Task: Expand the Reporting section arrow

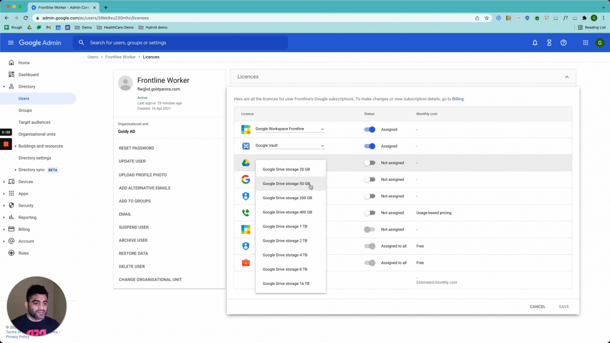Action: 4,217
